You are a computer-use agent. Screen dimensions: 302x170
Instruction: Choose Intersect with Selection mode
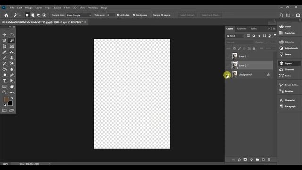44,15
